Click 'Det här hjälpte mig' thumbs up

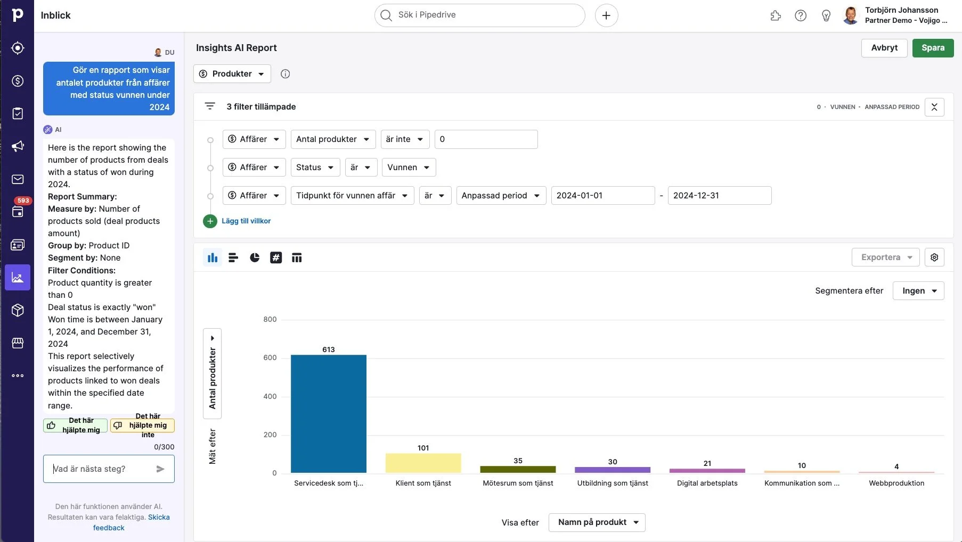click(x=75, y=425)
